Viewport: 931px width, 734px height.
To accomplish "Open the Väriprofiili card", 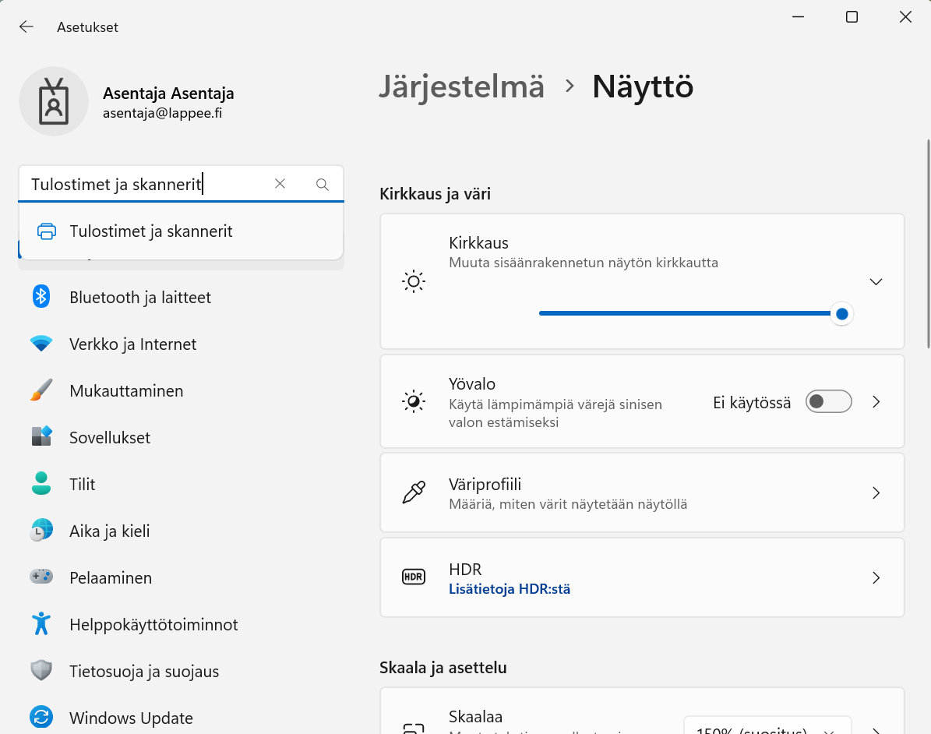I will 642,493.
